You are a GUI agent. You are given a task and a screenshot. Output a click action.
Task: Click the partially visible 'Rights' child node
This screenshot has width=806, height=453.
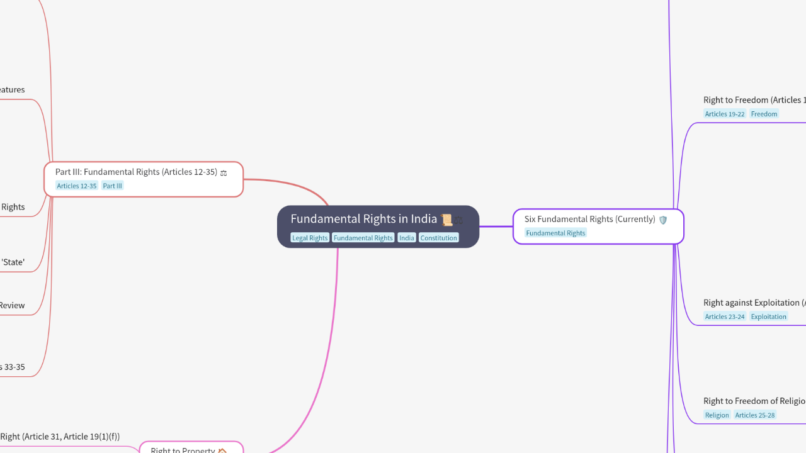tap(13, 207)
